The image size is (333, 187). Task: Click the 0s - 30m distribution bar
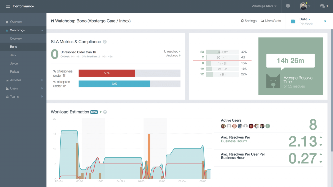click(222, 52)
